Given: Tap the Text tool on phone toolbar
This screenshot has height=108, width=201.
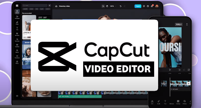Looking at the screenshot, I should point(165,102).
